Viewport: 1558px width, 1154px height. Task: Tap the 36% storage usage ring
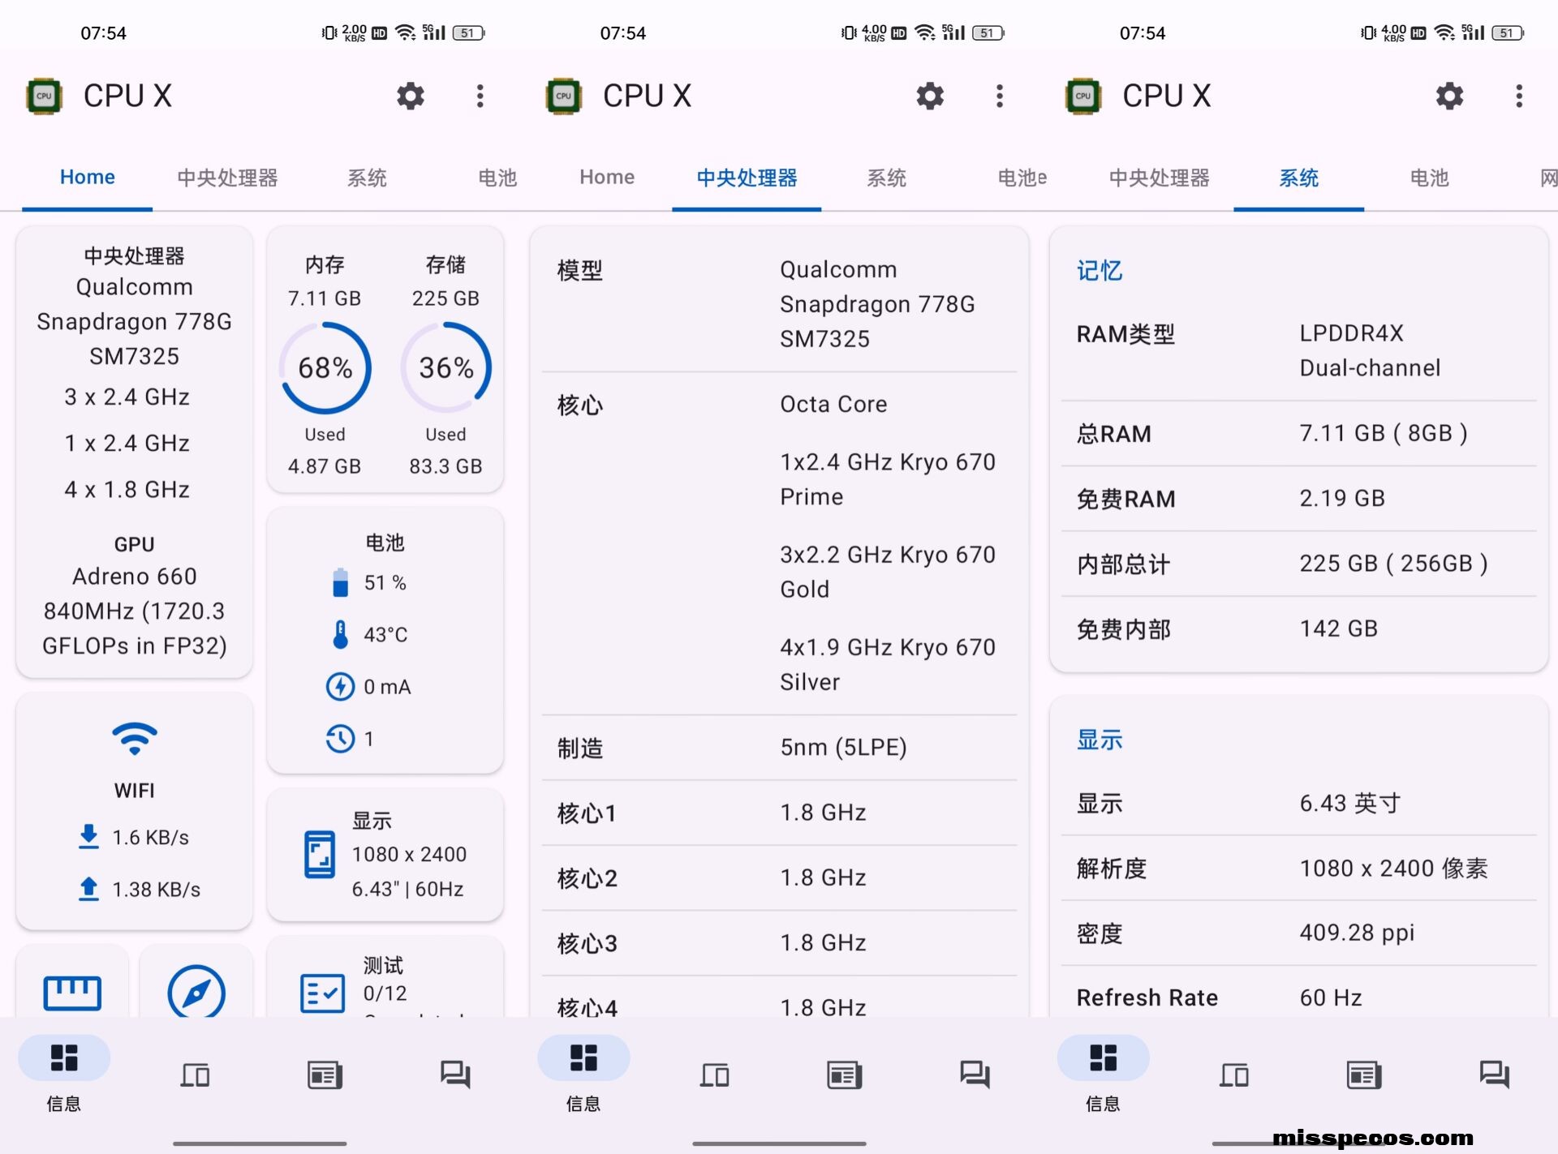click(x=445, y=367)
